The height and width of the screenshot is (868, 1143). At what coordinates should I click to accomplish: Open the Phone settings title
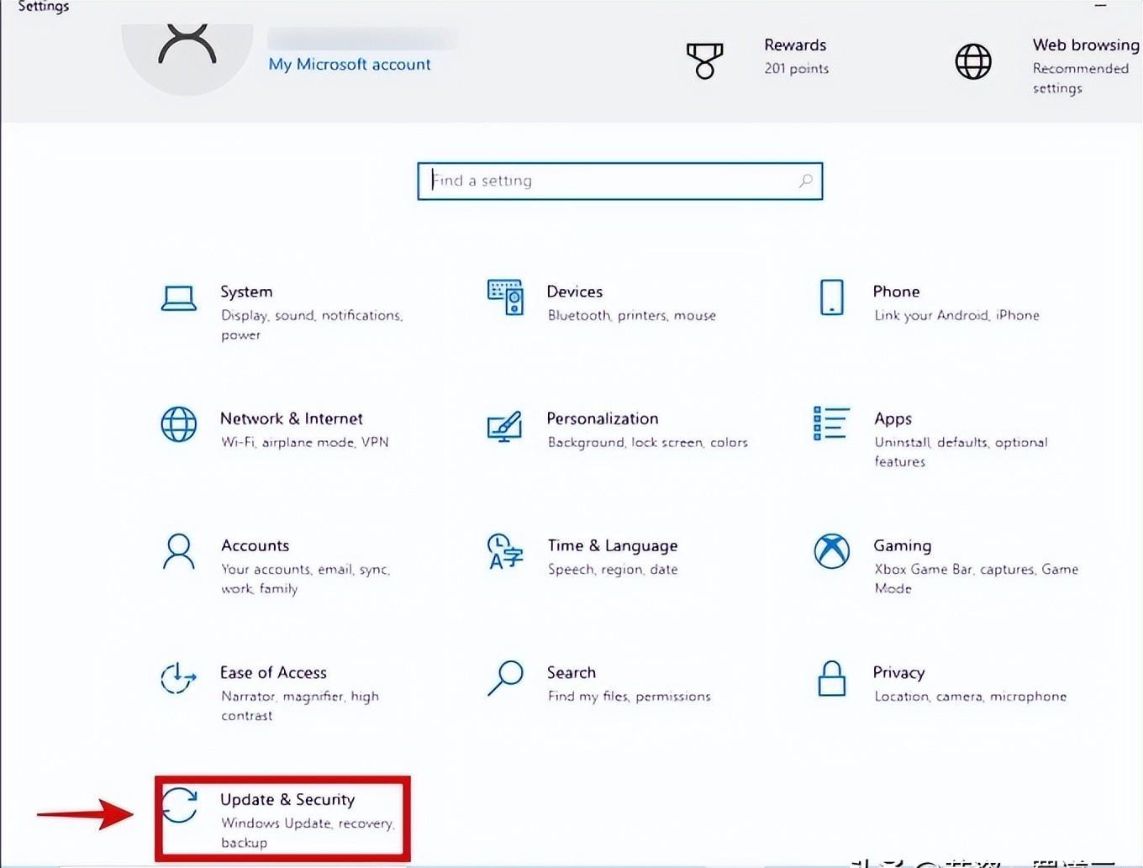point(896,292)
